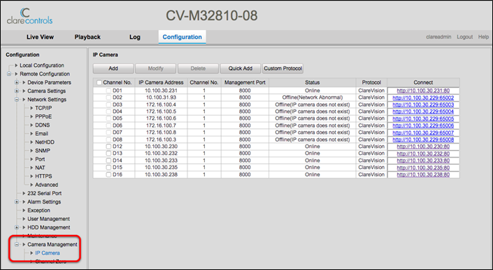The image size is (493, 270).
Task: Open the http://10.100.30.233:80 connect link
Action: click(x=423, y=161)
